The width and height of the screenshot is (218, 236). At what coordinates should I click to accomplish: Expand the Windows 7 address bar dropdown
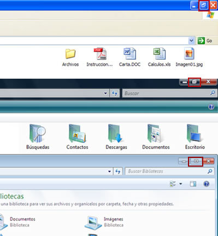pos(109,172)
